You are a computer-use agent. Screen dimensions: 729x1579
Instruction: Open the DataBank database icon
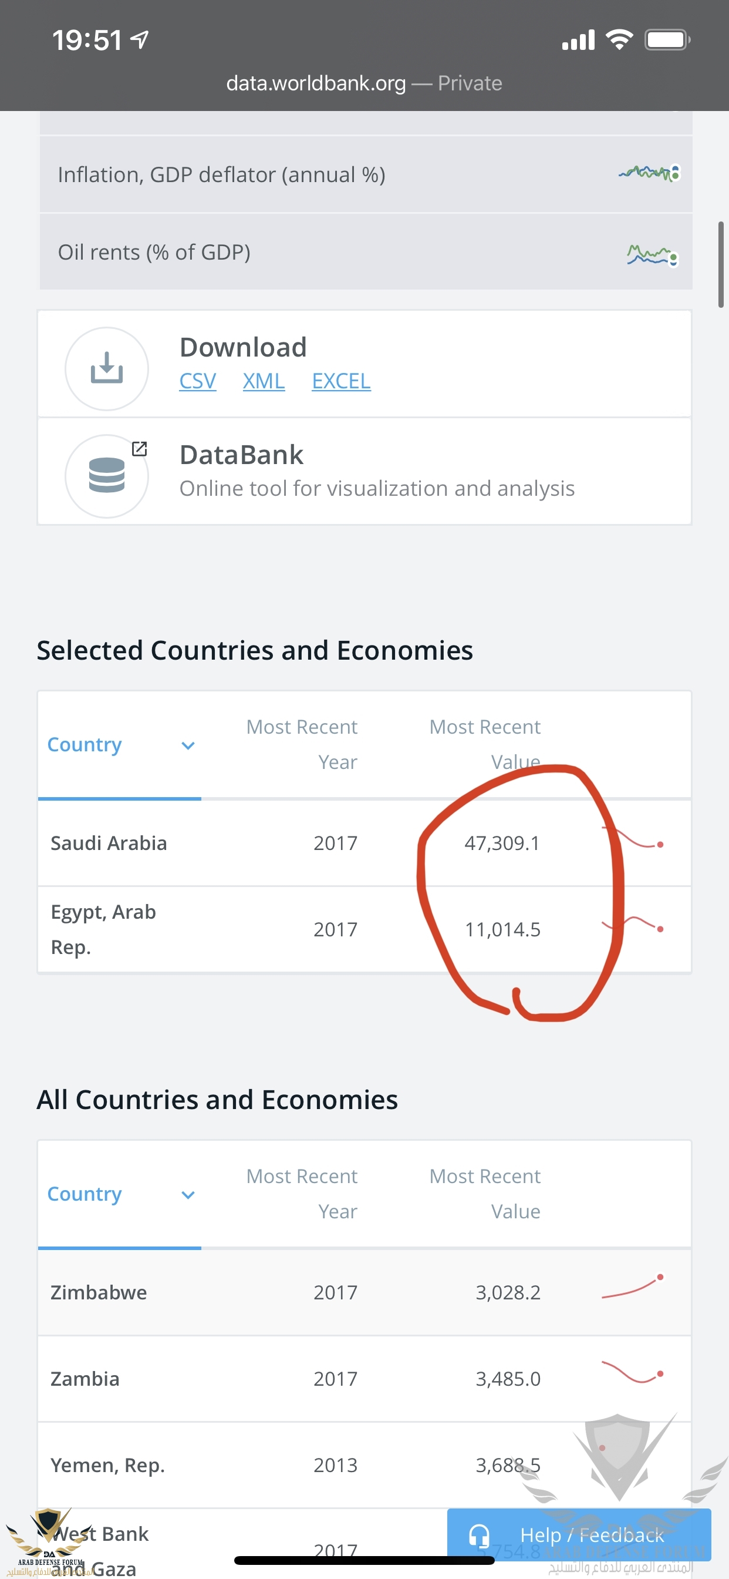pyautogui.click(x=107, y=476)
